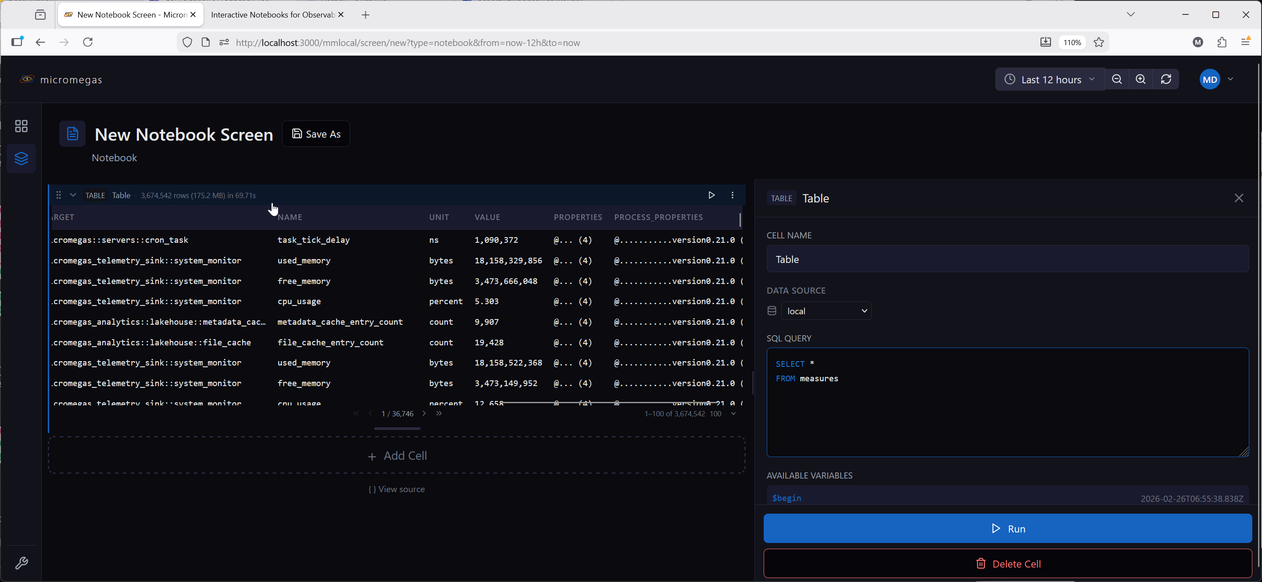1262x582 pixels.
Task: Go to next results page arrow
Action: point(424,414)
